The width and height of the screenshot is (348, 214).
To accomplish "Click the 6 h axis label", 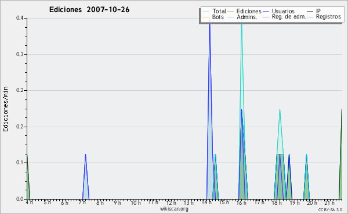I will tap(64, 202).
